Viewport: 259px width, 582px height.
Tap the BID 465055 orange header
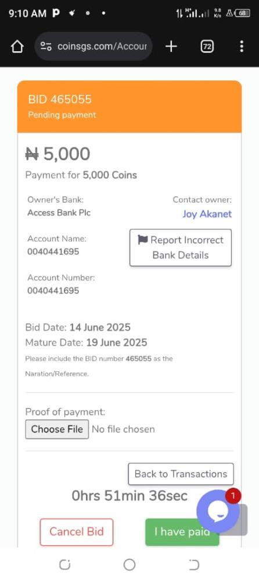point(129,107)
